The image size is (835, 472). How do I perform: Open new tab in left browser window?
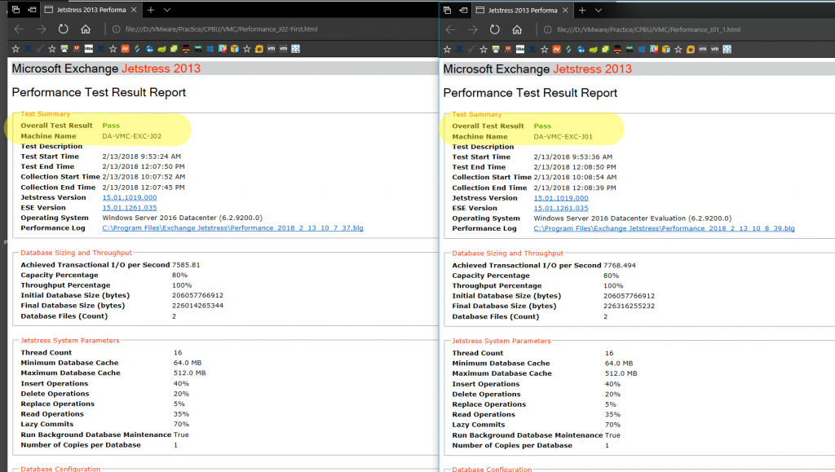click(x=150, y=9)
